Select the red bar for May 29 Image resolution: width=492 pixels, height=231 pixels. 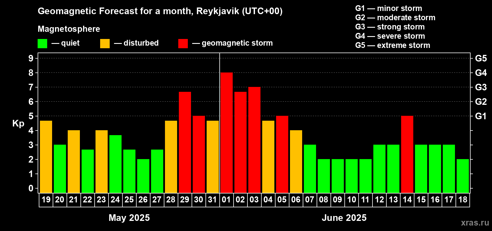[x=185, y=142]
